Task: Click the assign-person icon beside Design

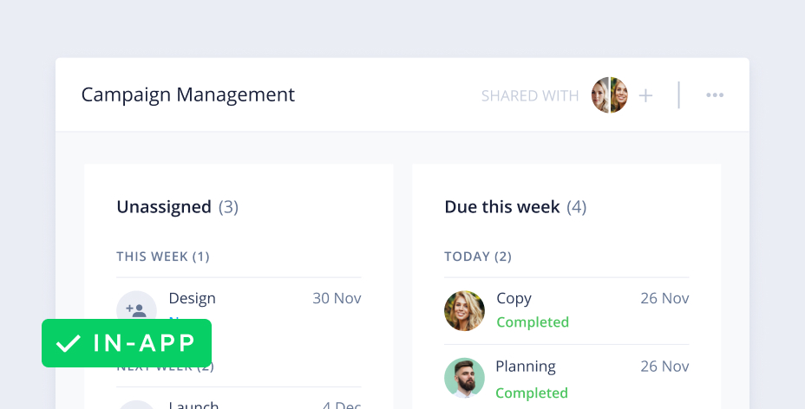Action: tap(136, 308)
